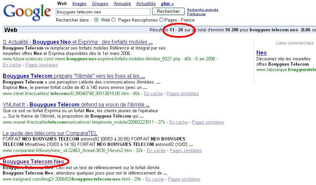Select Pages : France radio option
Viewport: 316px width, 185px height.
pos(161,20)
